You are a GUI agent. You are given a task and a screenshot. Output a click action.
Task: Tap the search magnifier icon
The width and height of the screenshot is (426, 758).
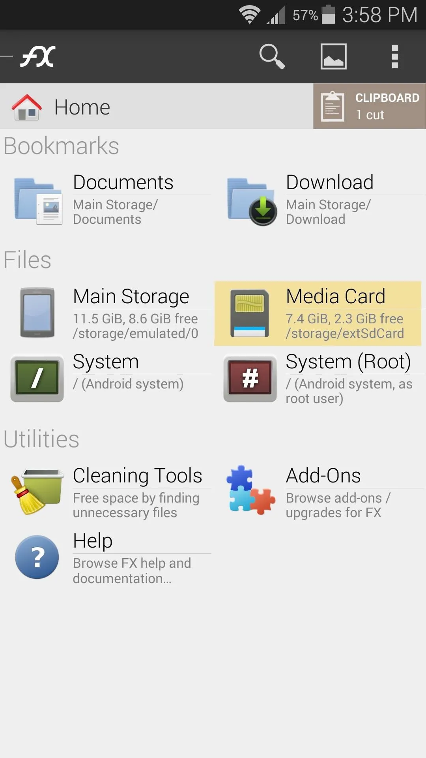coord(272,56)
